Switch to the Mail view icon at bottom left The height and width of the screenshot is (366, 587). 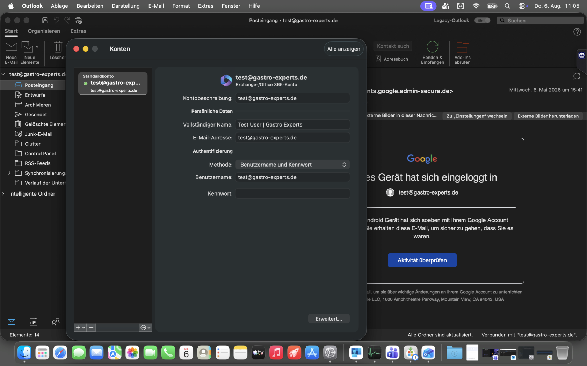pyautogui.click(x=12, y=322)
